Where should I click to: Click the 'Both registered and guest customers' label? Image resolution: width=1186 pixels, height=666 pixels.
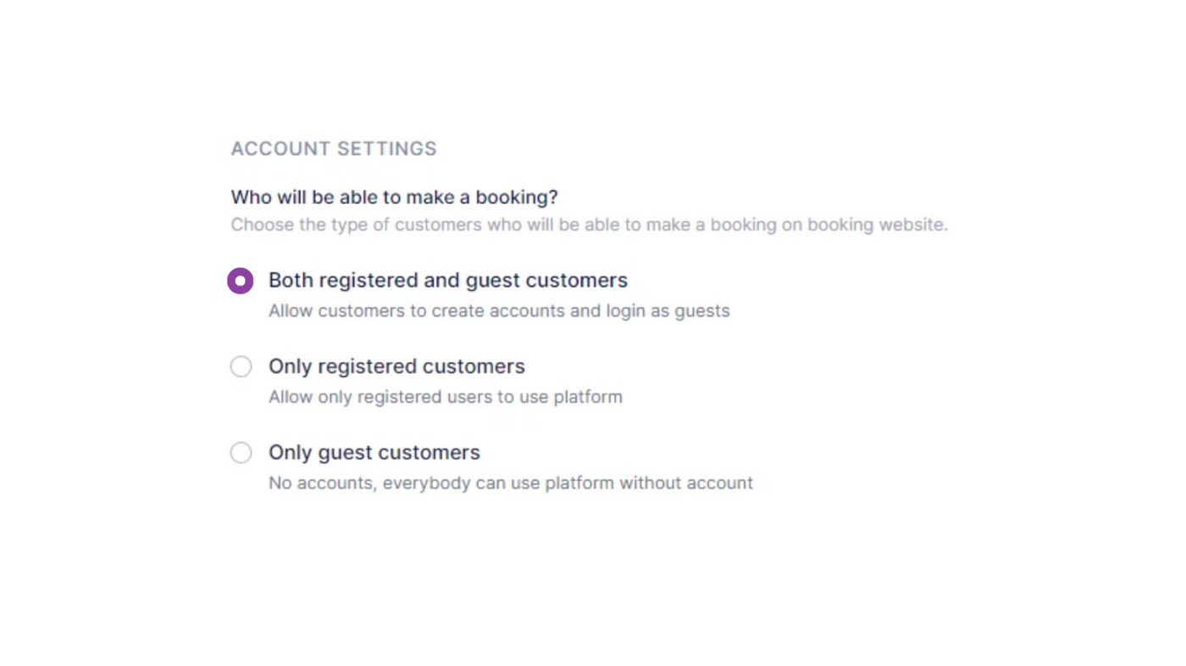447,280
